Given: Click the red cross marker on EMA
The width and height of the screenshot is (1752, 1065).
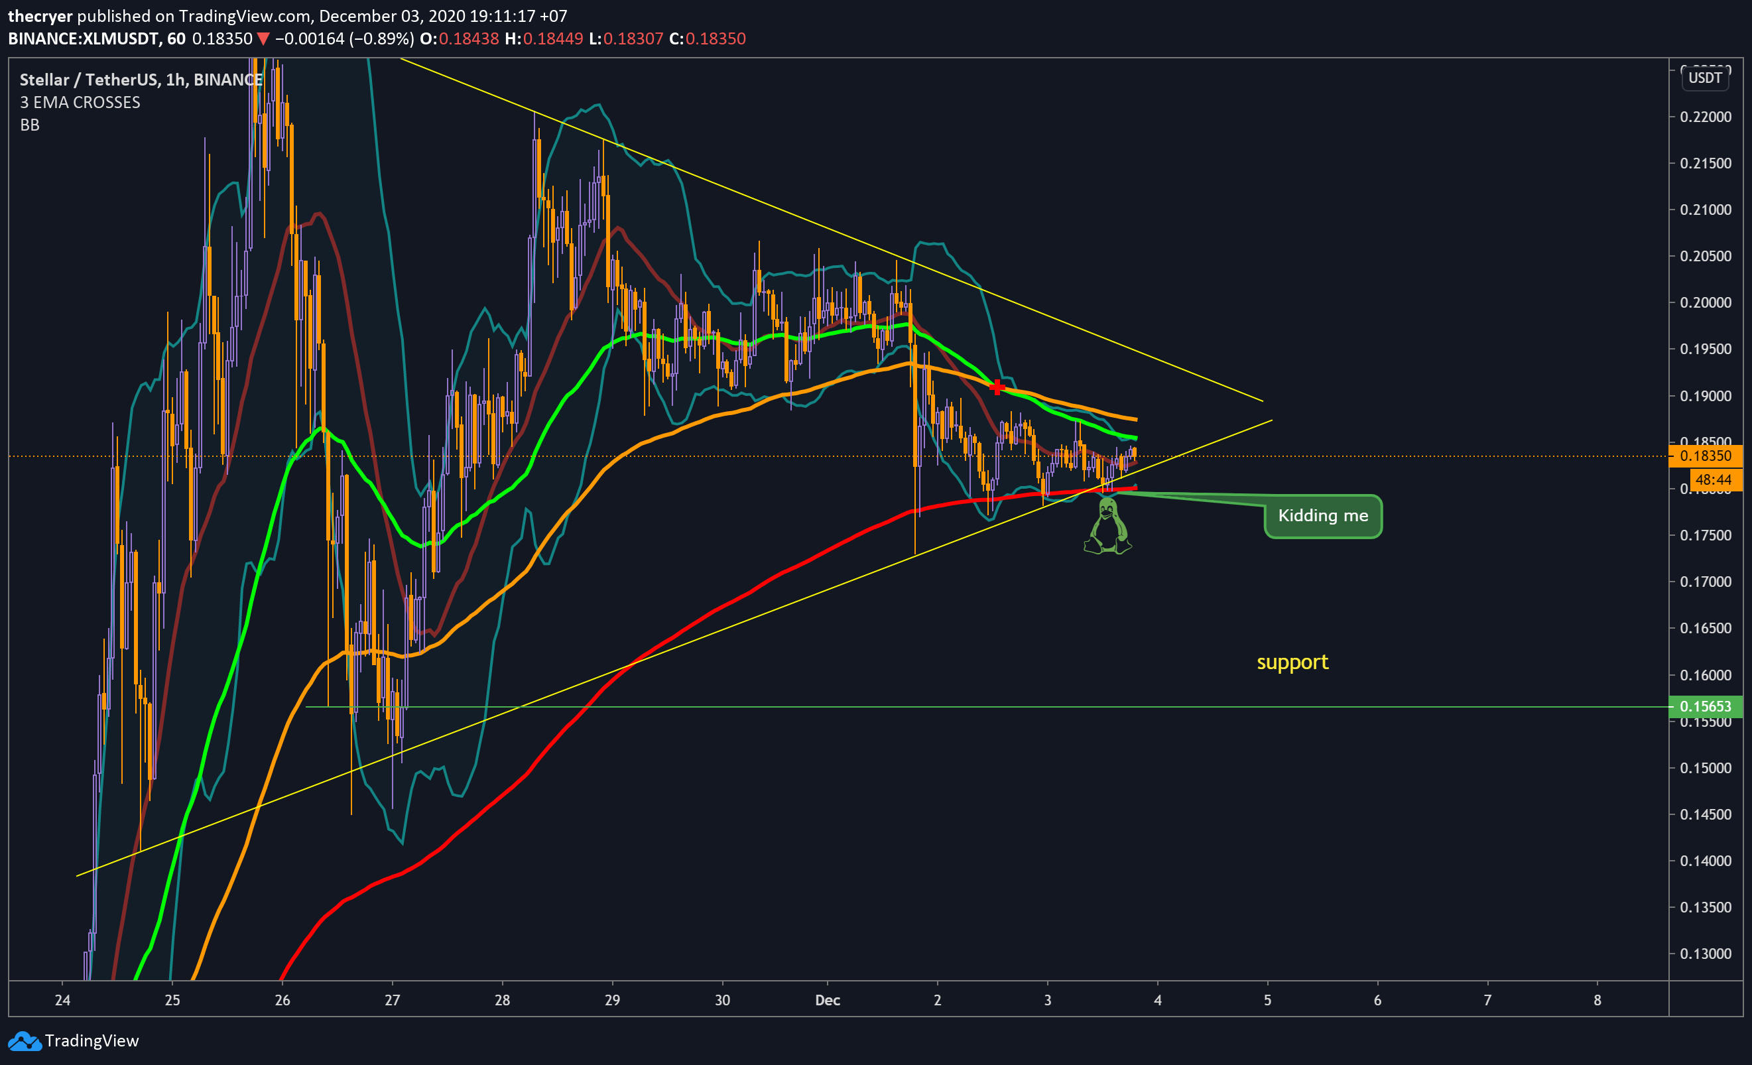Looking at the screenshot, I should tap(997, 387).
